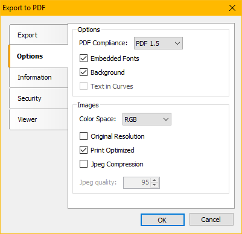Enable the Original Resolution checkbox
242x234 pixels.
click(x=83, y=136)
